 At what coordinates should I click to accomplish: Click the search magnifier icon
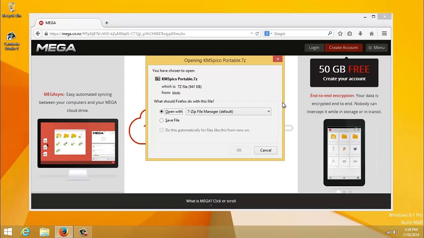click(330, 34)
